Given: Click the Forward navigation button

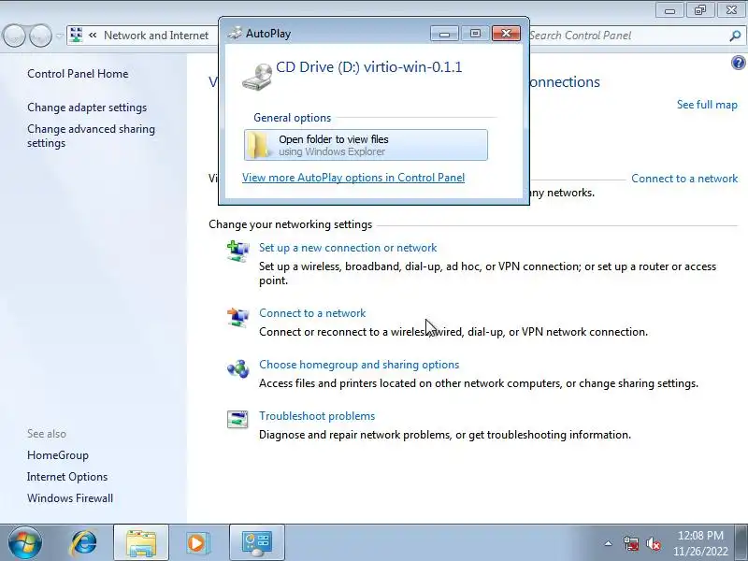Looking at the screenshot, I should (40, 36).
